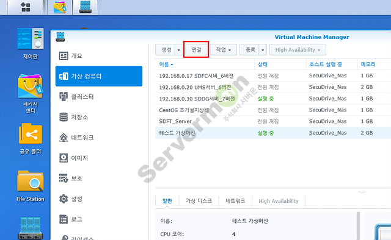Click the name value 테스트 가상머신 in details
Viewport: 391px width, 240px height.
click(x=250, y=221)
